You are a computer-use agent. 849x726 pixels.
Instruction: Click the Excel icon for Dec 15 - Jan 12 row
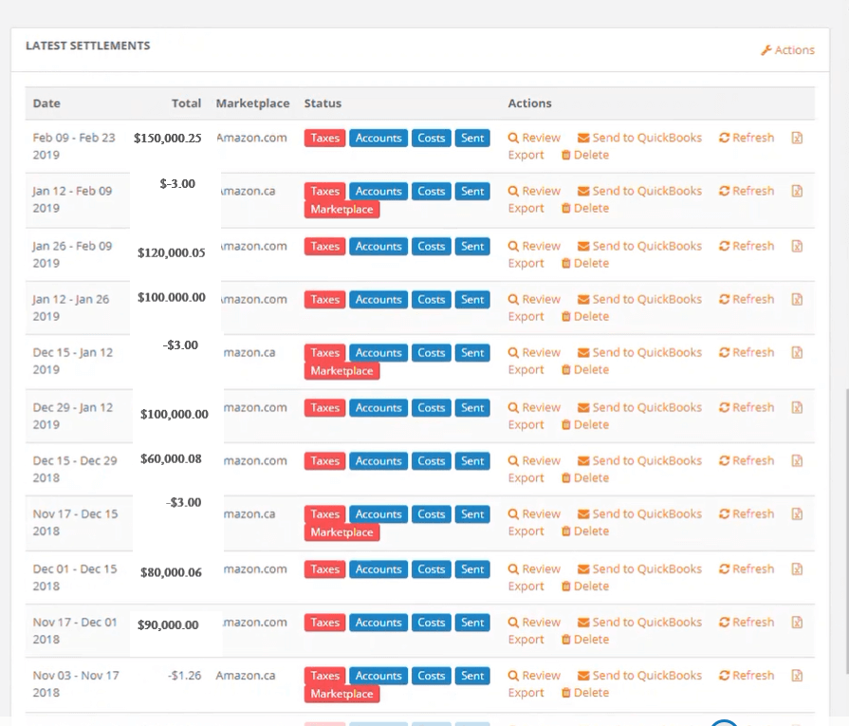click(797, 352)
